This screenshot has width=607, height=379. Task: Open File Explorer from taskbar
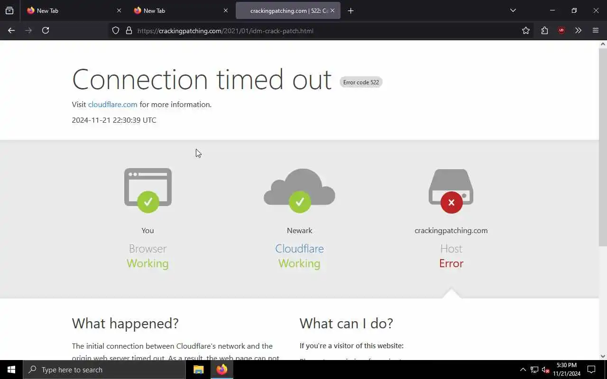pyautogui.click(x=199, y=370)
